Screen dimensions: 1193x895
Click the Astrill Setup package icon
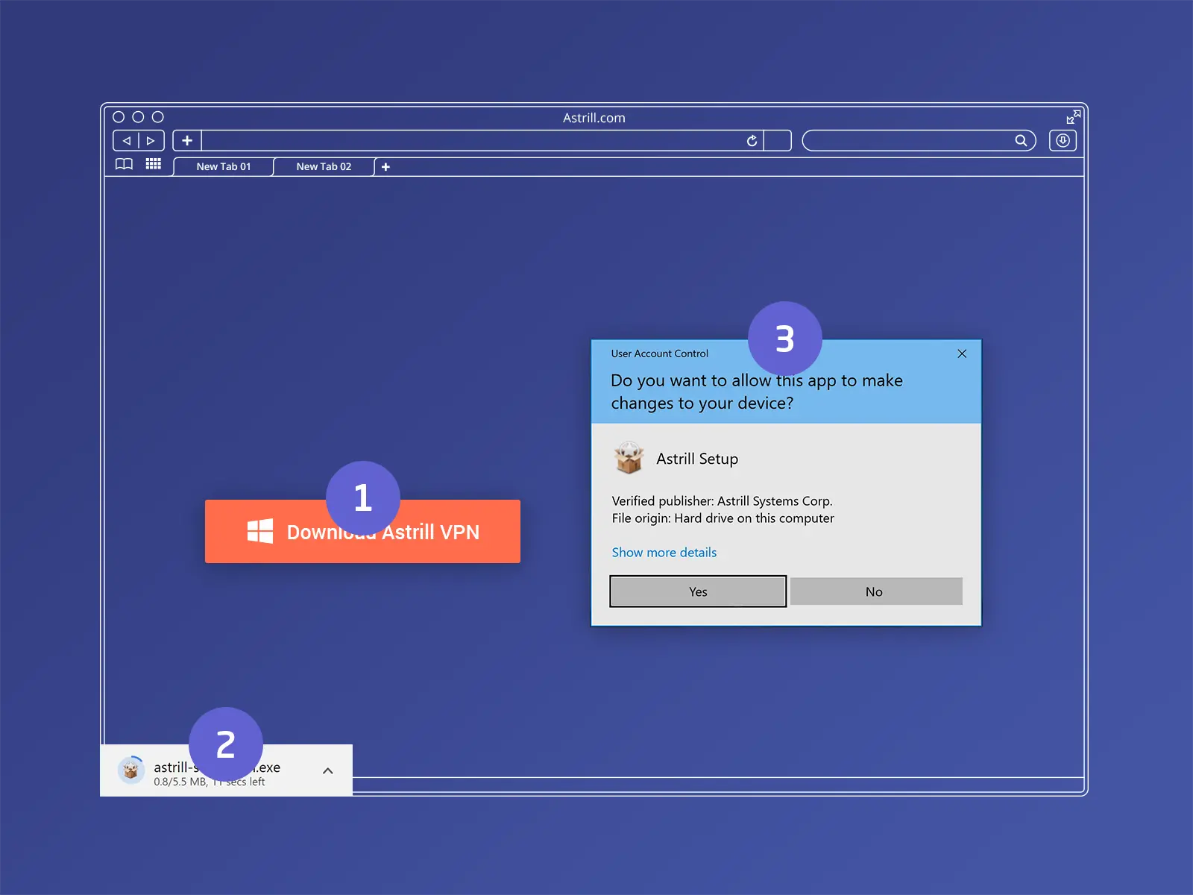pos(629,457)
